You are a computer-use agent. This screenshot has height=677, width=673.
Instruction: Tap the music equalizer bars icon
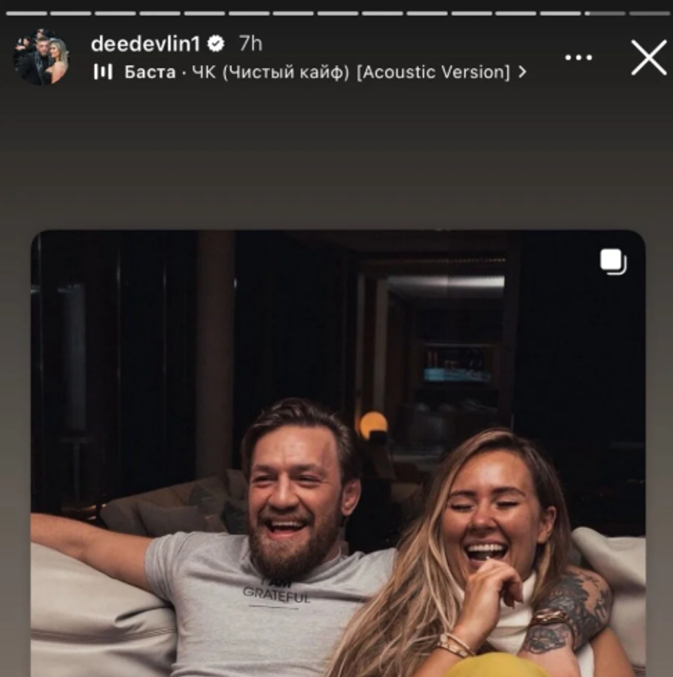(x=103, y=72)
